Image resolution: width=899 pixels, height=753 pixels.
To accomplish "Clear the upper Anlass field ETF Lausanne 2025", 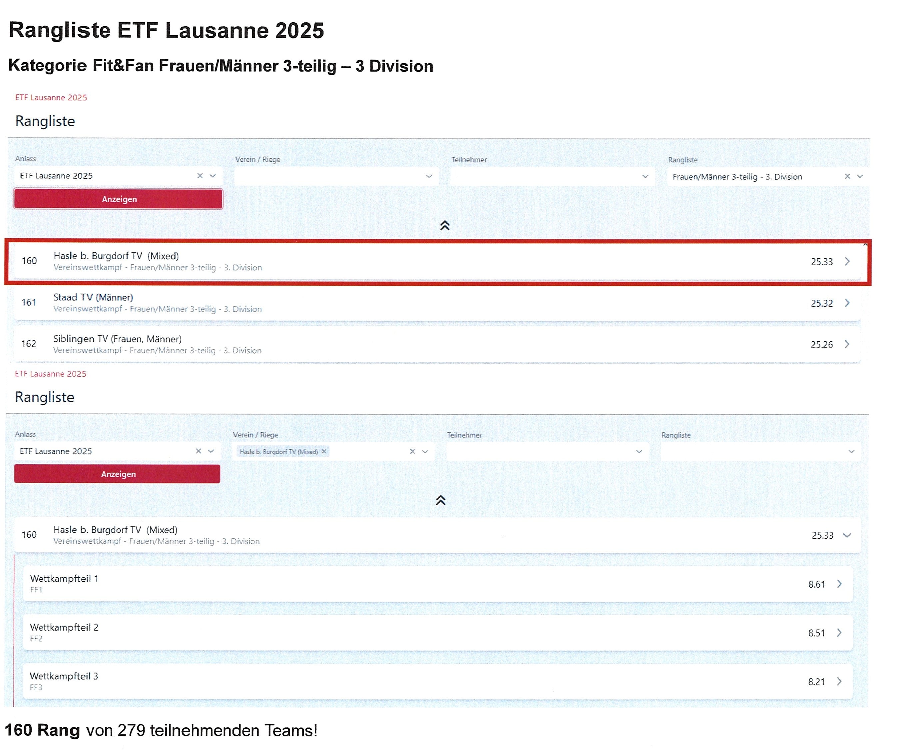I will point(200,176).
